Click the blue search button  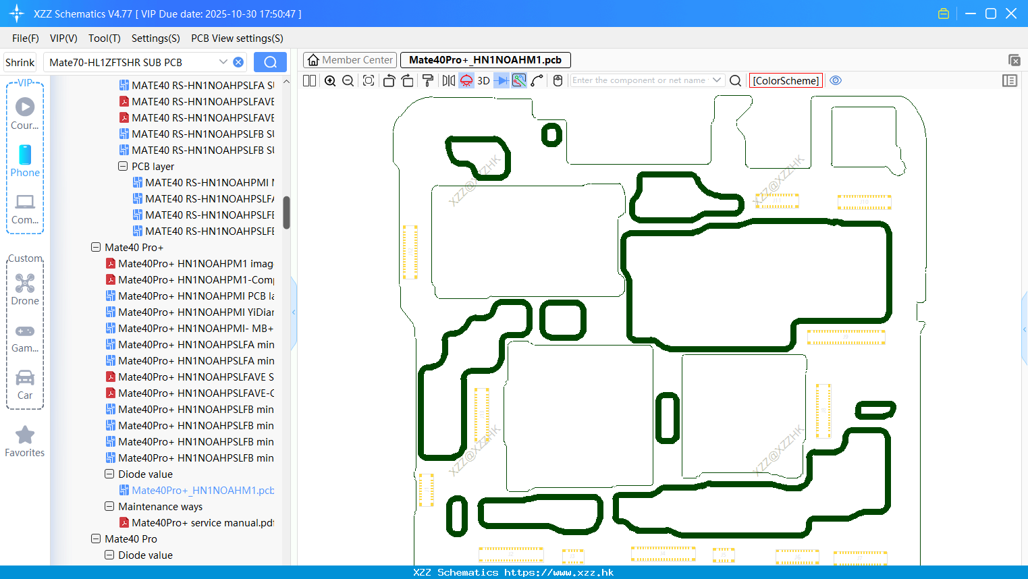coord(270,62)
